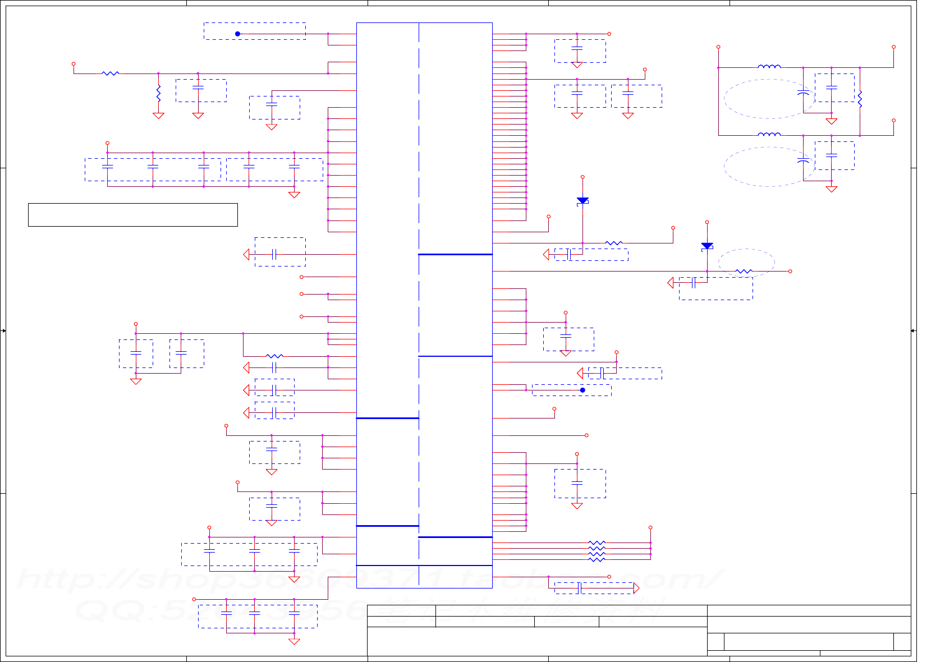
Task: Select the large blue IC component outline
Action: coord(424,305)
